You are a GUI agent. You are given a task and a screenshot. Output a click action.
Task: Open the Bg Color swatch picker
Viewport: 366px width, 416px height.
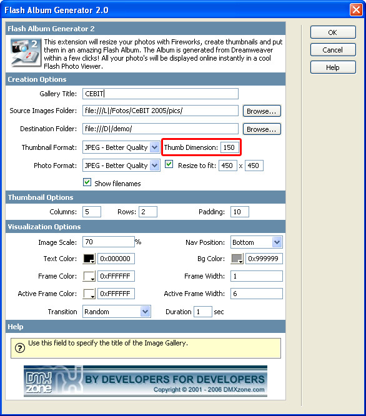point(237,259)
